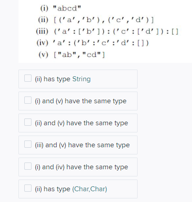Select checkbox for "(iii) and (v) have the same type"
The height and width of the screenshot is (202, 192).
[x=28, y=144]
